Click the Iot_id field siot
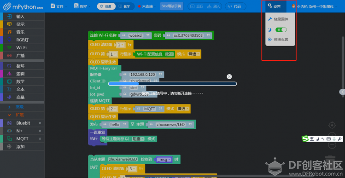 [x=134, y=88]
